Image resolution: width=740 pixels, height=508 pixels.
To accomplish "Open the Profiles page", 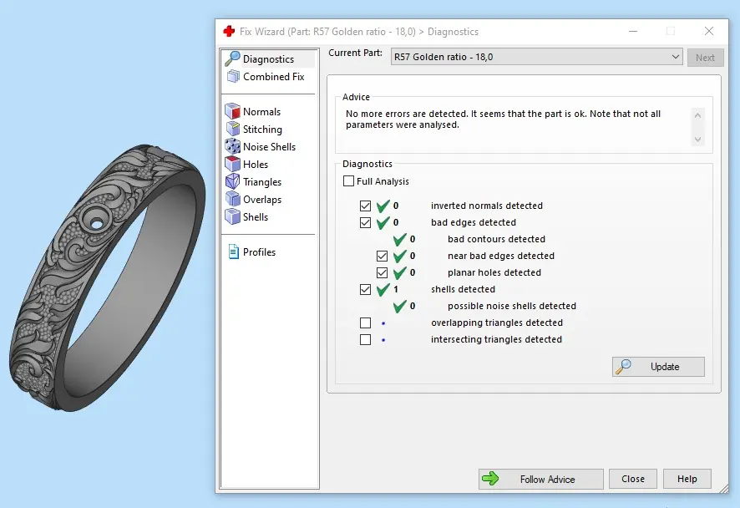I will pyautogui.click(x=259, y=252).
